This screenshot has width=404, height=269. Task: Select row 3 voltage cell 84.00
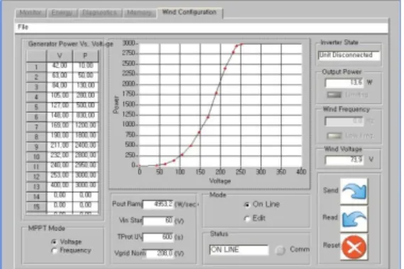[60, 86]
